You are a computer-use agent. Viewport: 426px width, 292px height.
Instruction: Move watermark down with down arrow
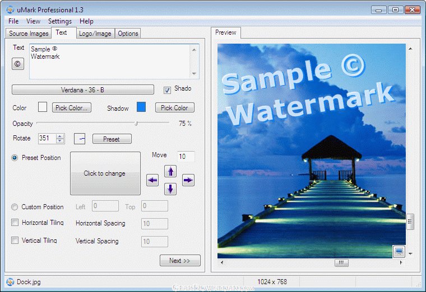(x=170, y=189)
